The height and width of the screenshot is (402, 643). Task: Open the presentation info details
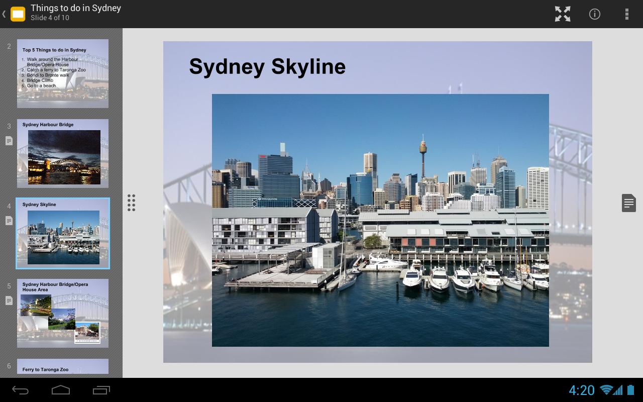point(595,14)
